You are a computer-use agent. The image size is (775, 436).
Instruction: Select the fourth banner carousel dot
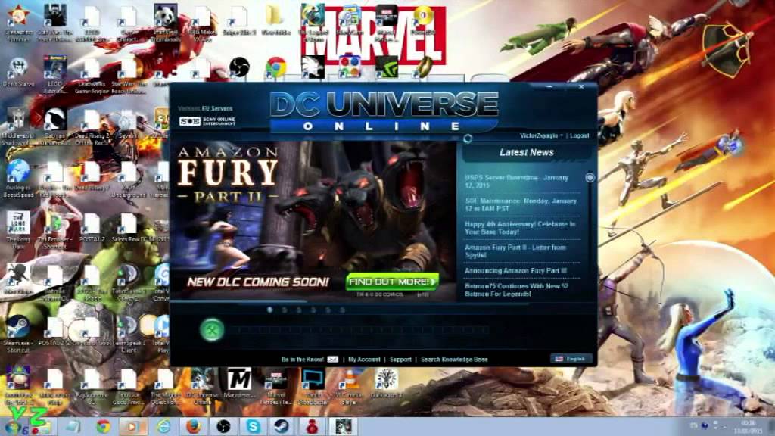coord(313,310)
